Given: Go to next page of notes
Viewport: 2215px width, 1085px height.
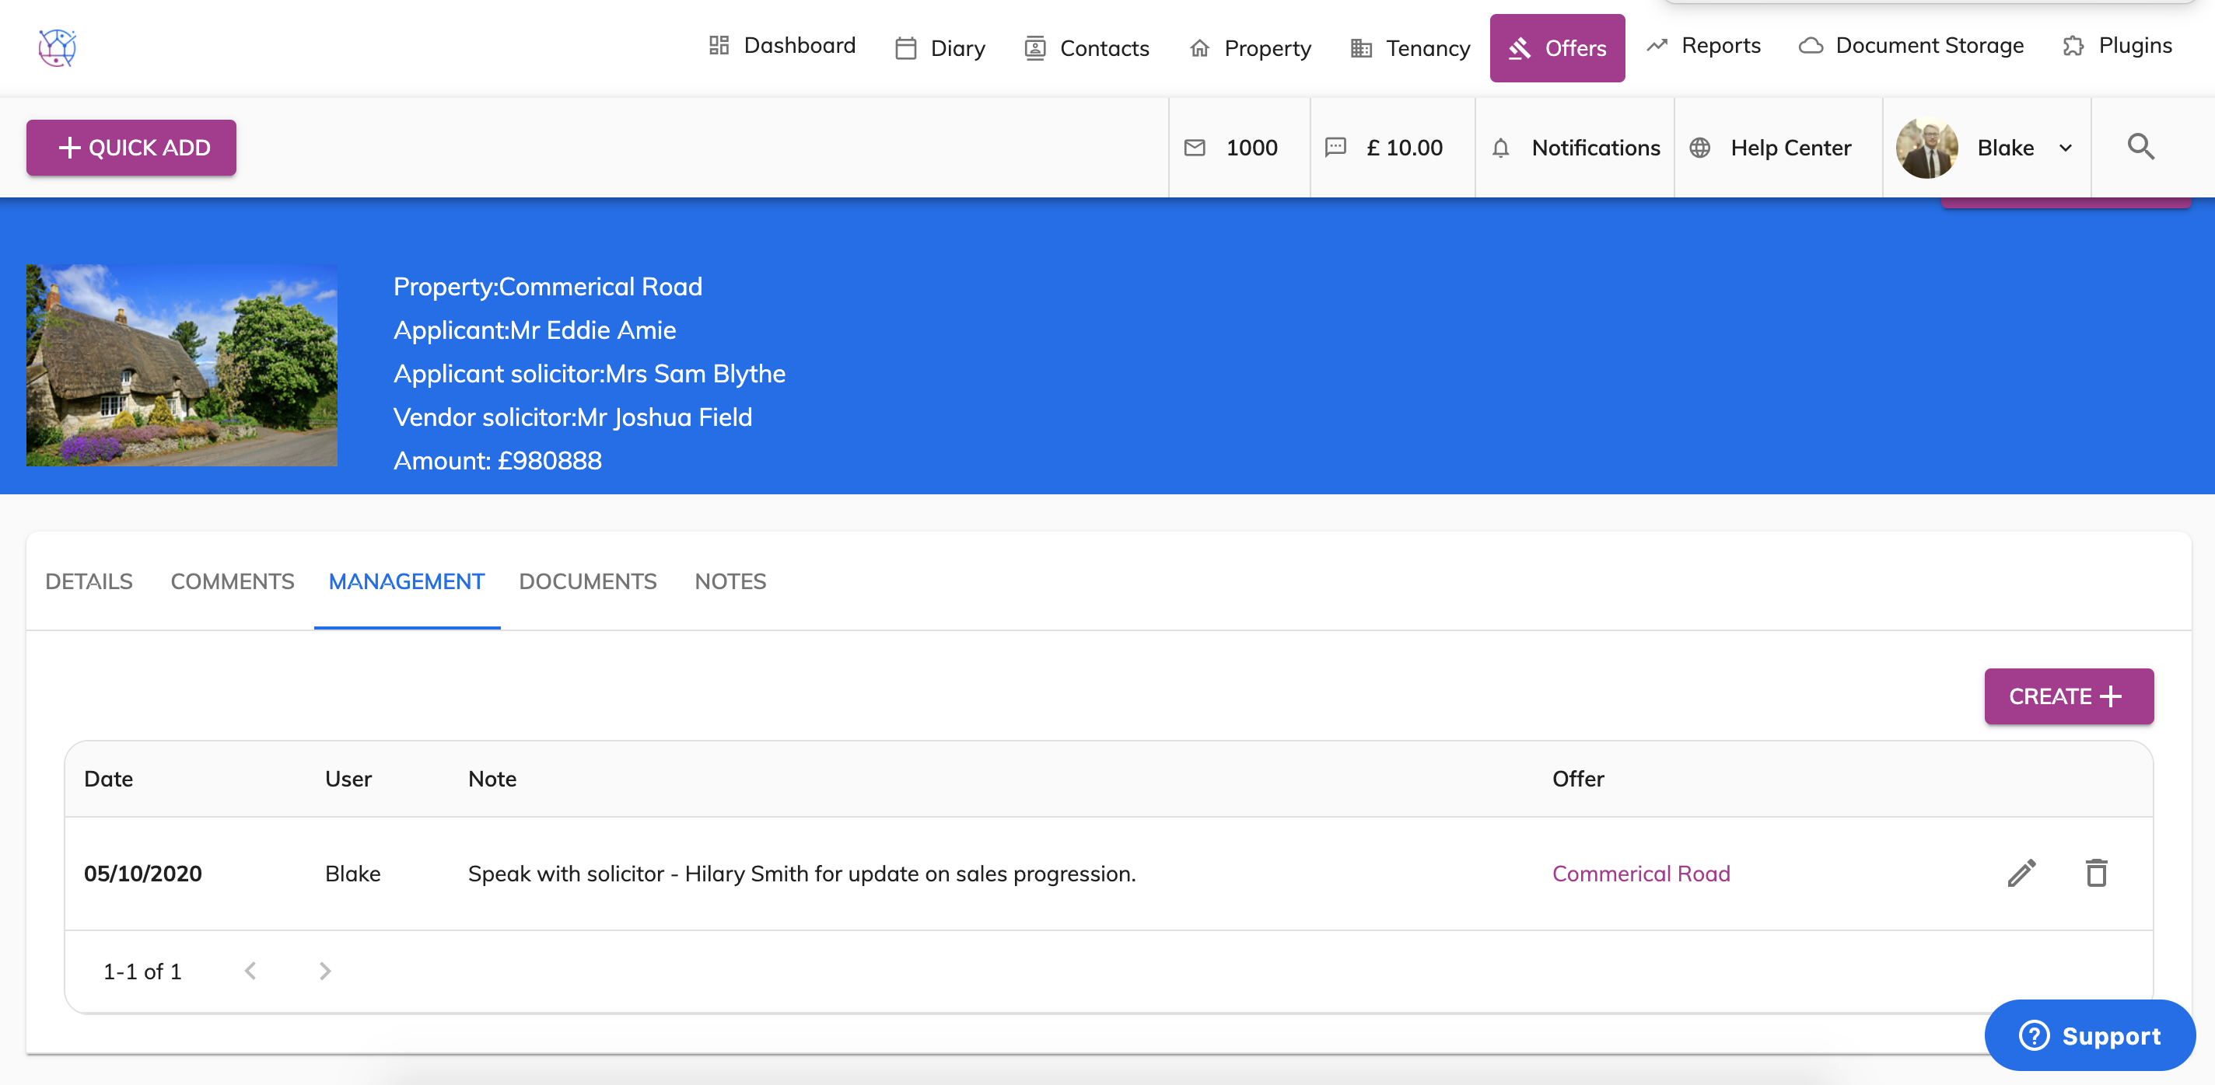Looking at the screenshot, I should point(325,971).
